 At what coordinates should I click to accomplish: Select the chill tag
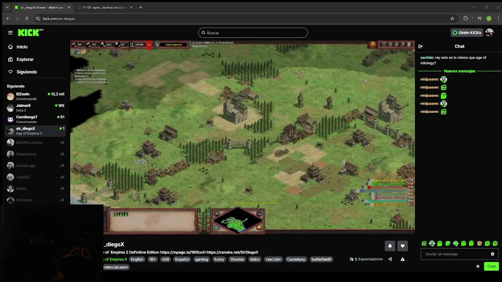(166, 259)
